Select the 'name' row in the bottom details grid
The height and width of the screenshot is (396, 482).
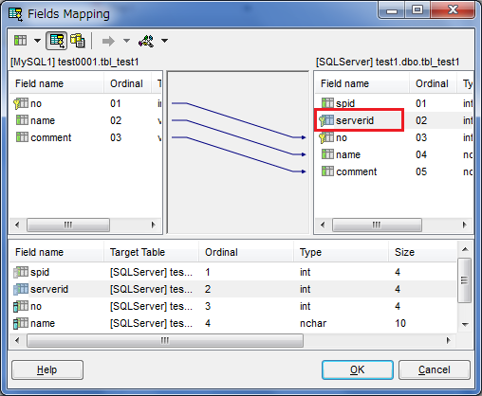[x=232, y=323]
